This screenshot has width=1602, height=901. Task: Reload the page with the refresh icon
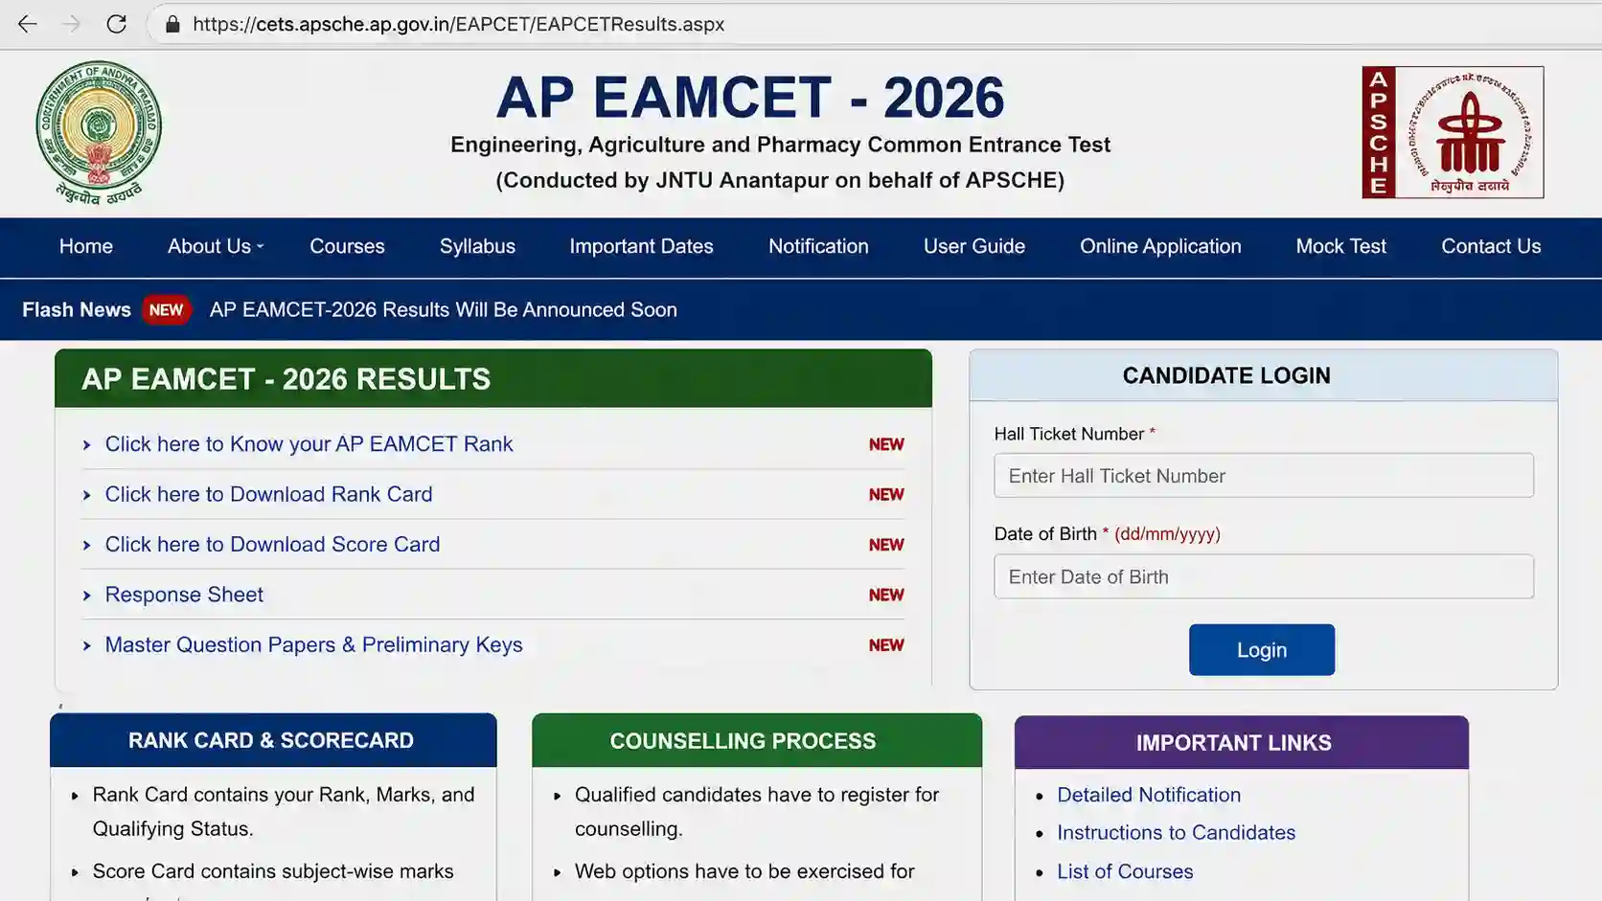click(116, 24)
